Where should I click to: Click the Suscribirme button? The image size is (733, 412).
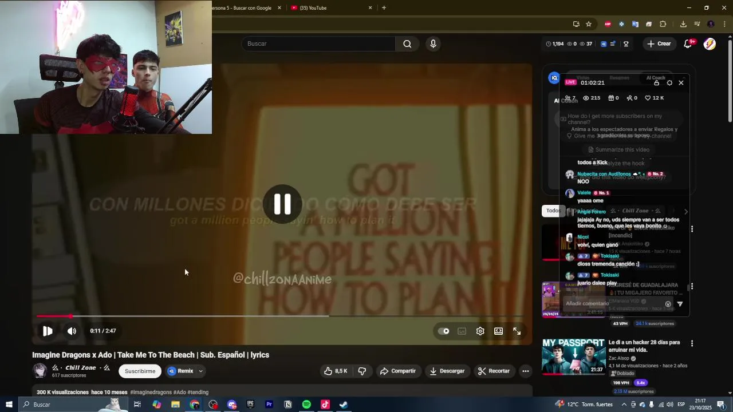pyautogui.click(x=140, y=371)
